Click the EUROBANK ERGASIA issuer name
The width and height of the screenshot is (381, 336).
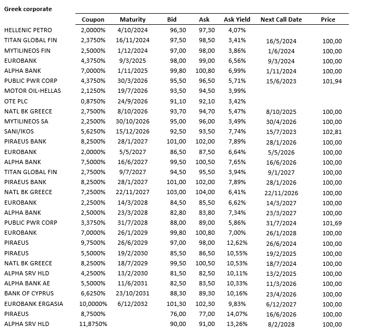point(33,303)
